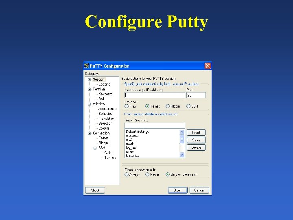Click the Load button
The height and width of the screenshot is (220, 293).
click(x=196, y=132)
